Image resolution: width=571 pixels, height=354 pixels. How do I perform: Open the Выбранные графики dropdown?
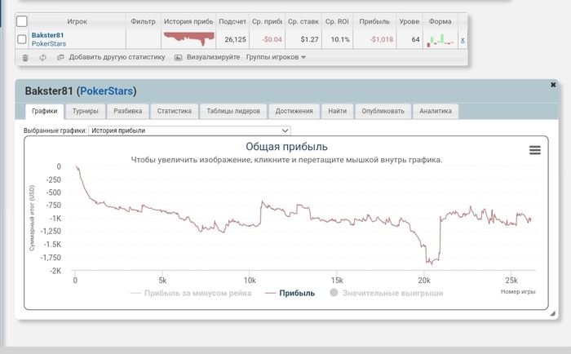pyautogui.click(x=189, y=131)
